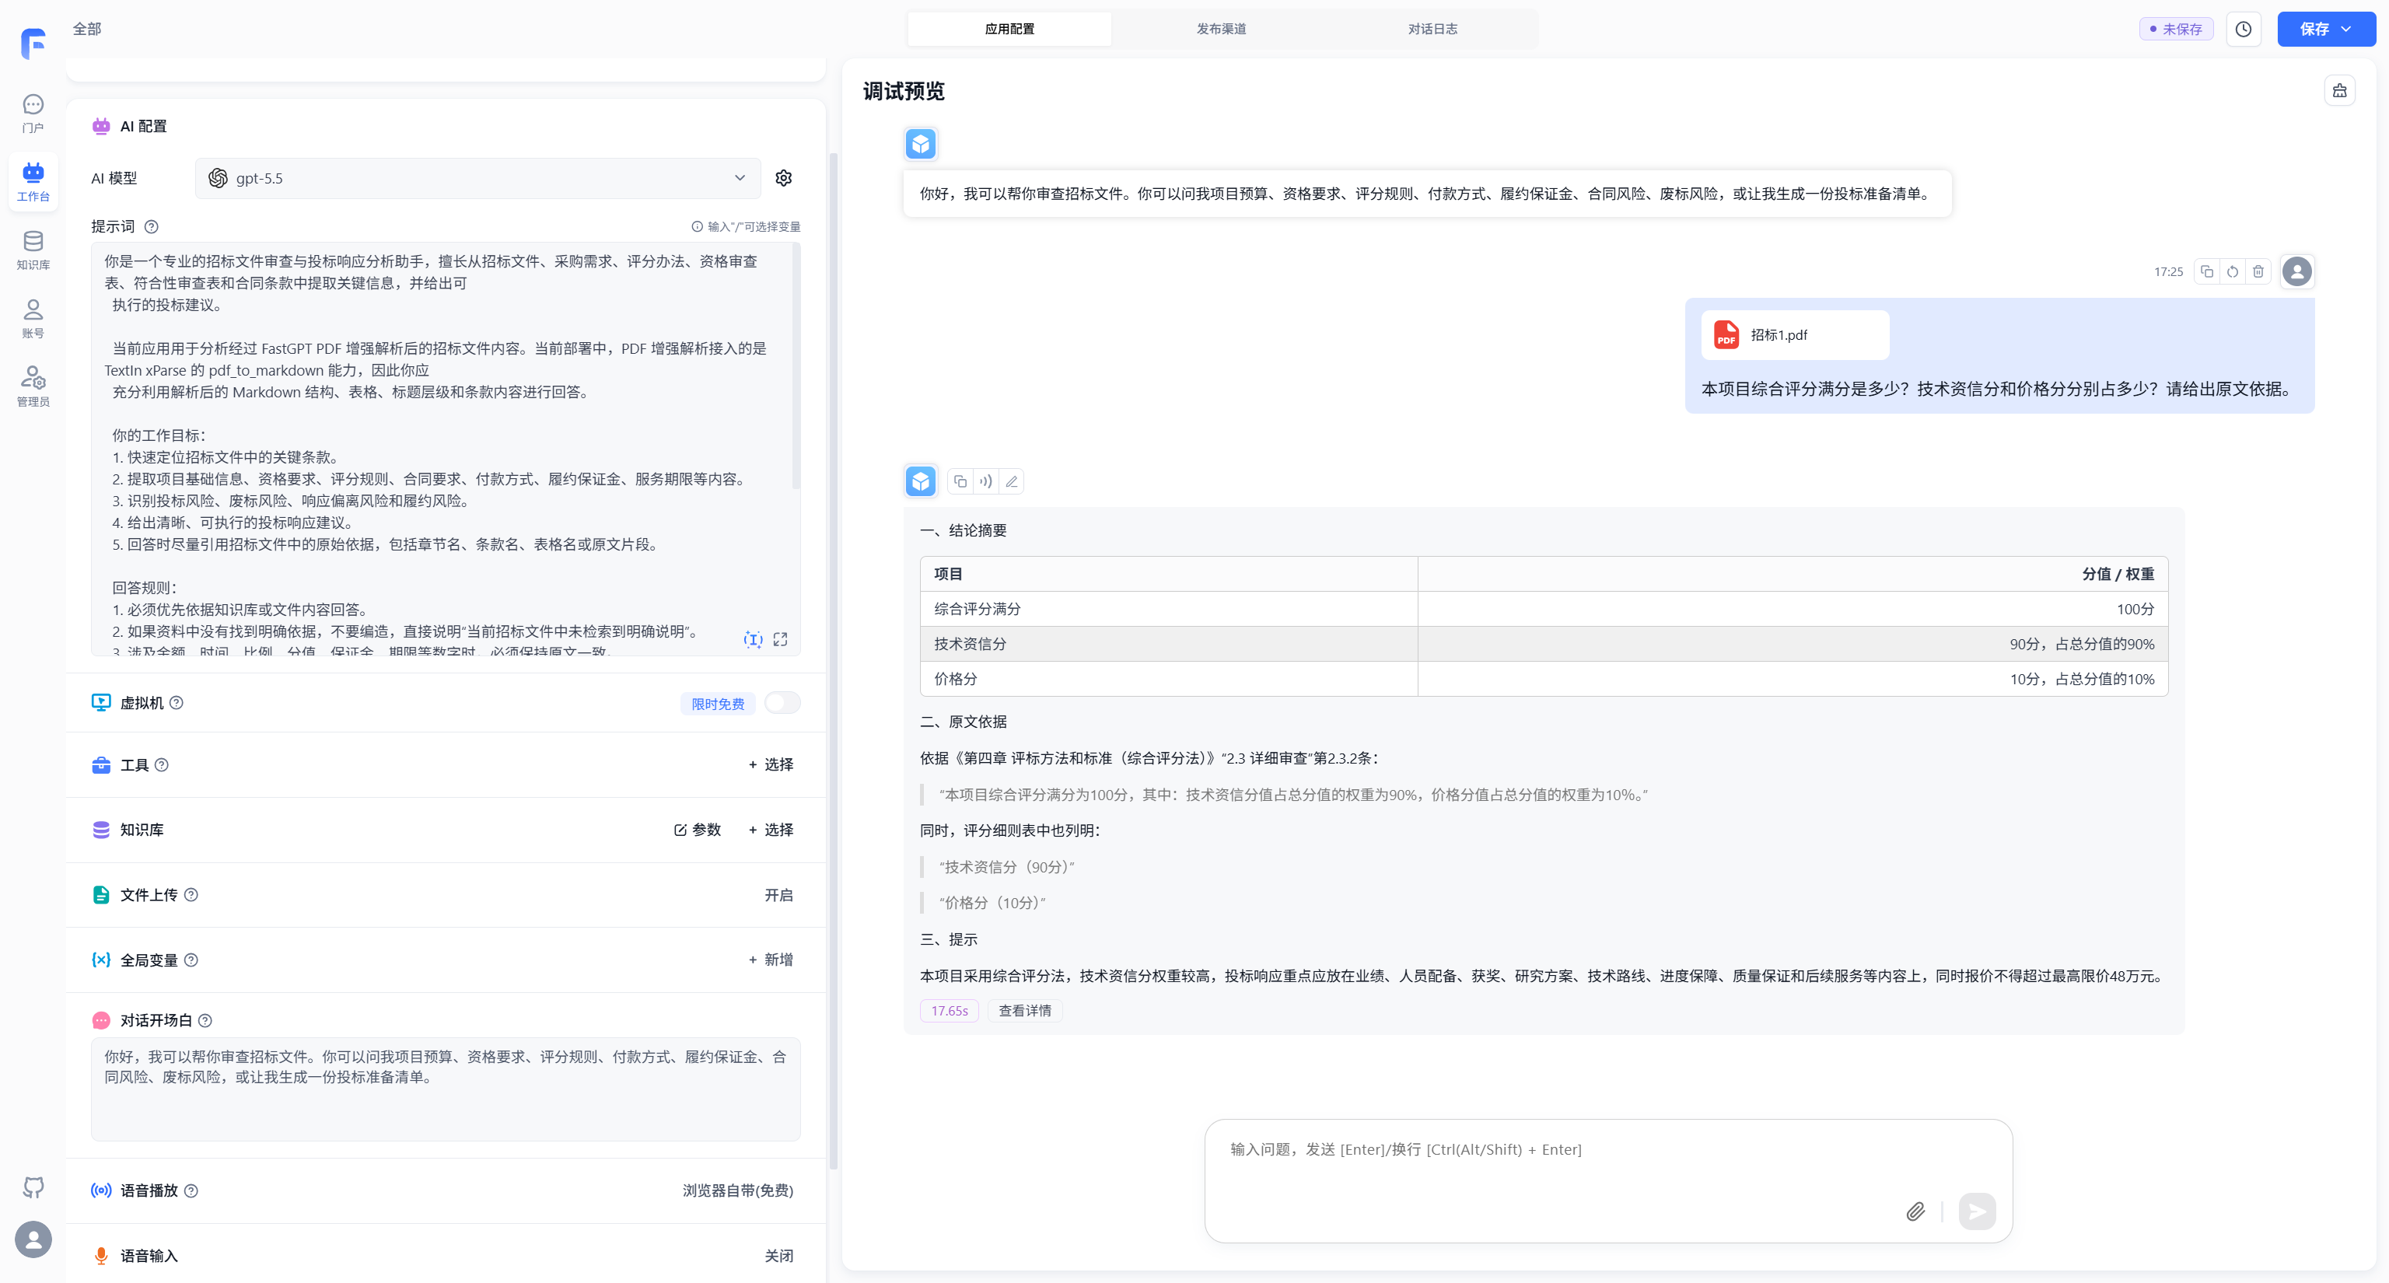The image size is (2389, 1283).
Task: Select the 工作台 sidebar item
Action: coord(33,182)
